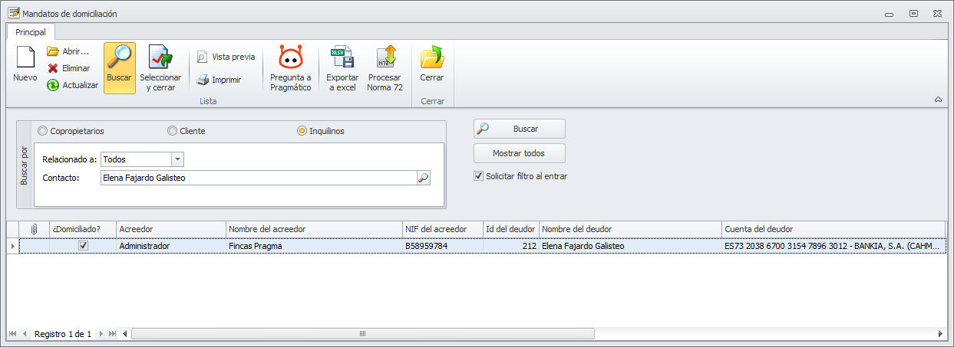Go to next record navigator arrow
The height and width of the screenshot is (347, 954).
tap(101, 334)
